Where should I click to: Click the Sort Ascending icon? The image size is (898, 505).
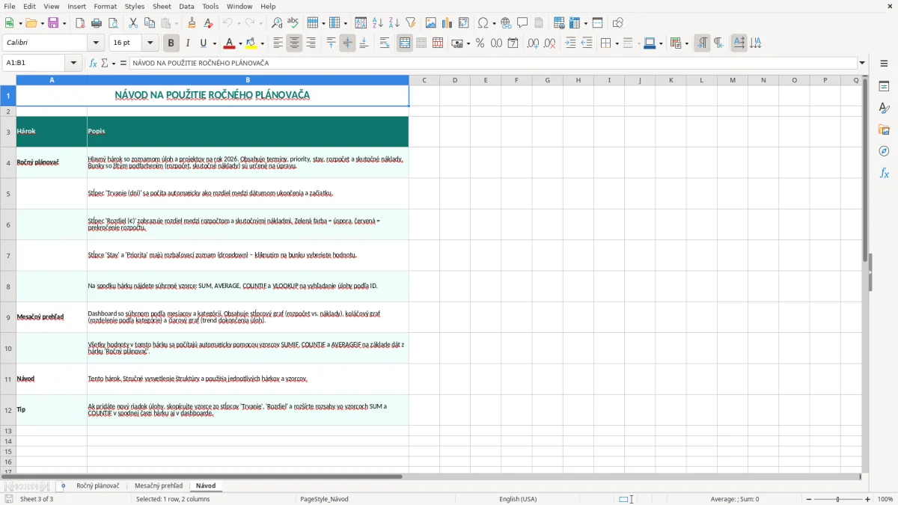[x=378, y=23]
